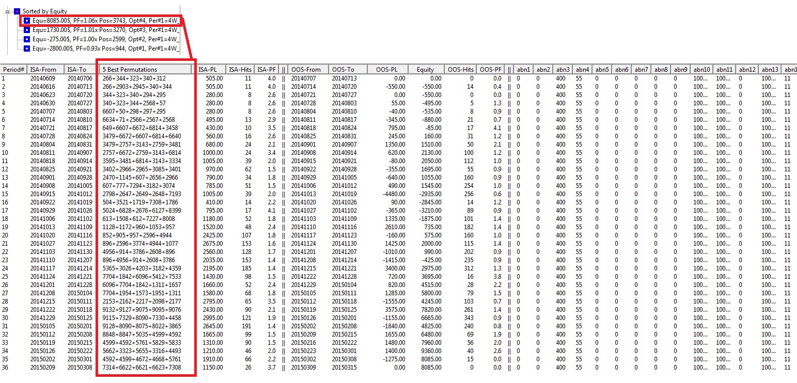The image size is (797, 383).
Task: Click the icon beside Equ=1730.00$ entry
Action: [x=26, y=30]
